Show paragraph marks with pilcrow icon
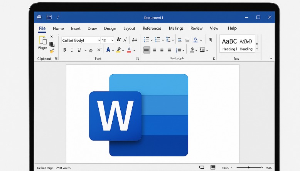Screen dimensions: 300x171 [211, 40]
